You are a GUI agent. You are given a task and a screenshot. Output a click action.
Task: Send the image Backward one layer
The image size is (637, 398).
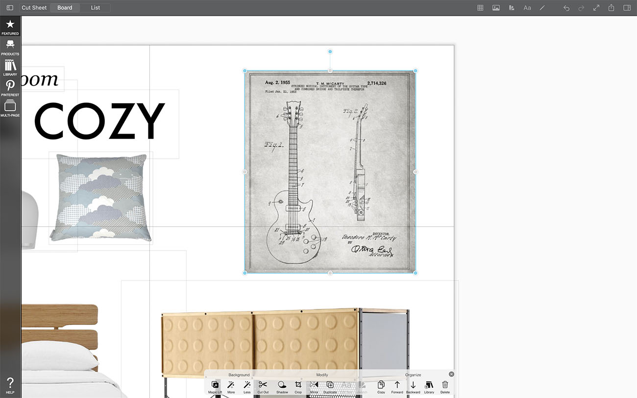[x=413, y=386]
